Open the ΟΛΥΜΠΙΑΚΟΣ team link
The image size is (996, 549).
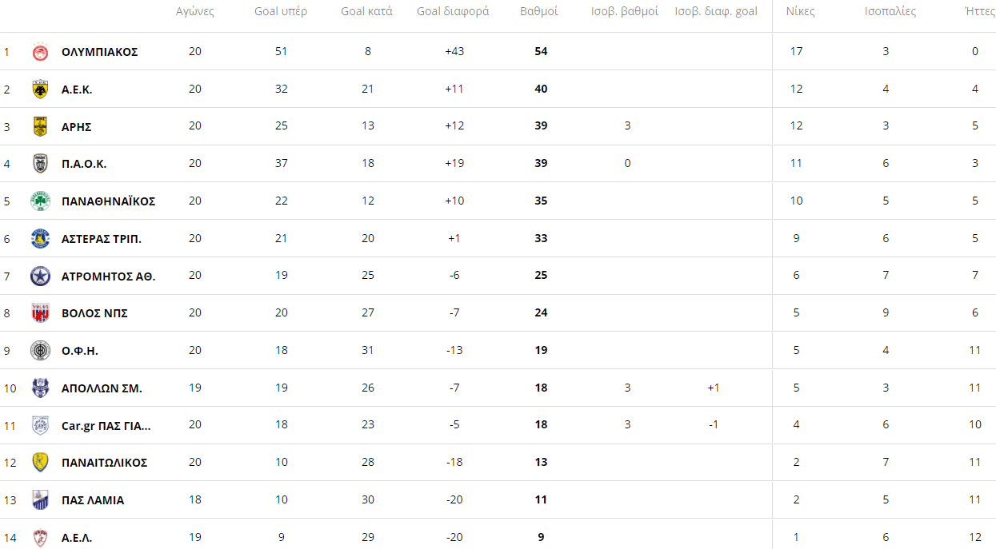(x=99, y=52)
